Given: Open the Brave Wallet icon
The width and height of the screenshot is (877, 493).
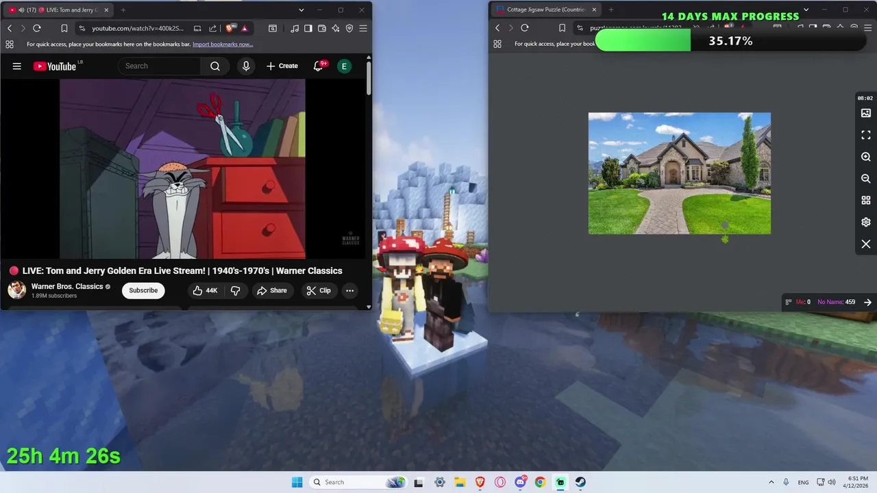Looking at the screenshot, I should click(x=322, y=28).
